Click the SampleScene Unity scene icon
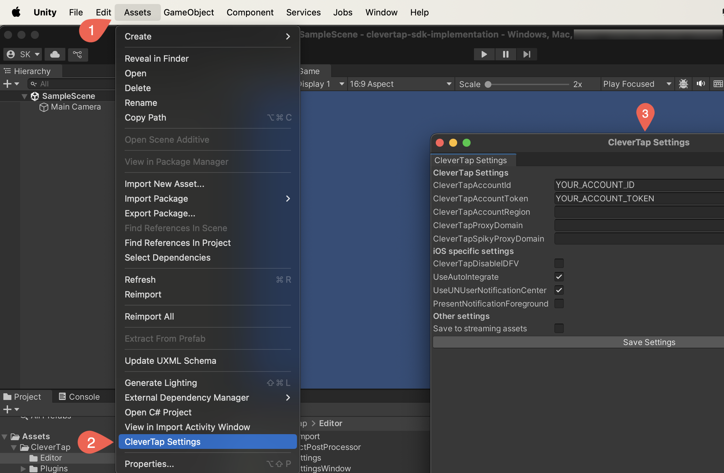 point(35,96)
